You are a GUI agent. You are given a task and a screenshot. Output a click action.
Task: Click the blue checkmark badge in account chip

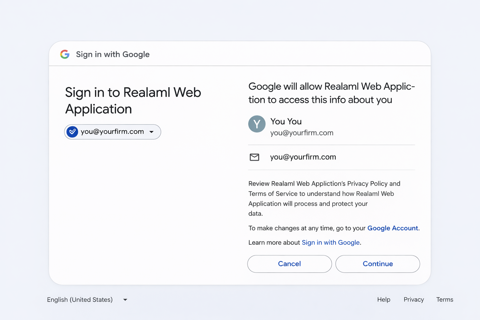(x=72, y=132)
